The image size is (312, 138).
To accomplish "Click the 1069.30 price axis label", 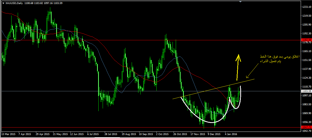I will click(306, 113).
